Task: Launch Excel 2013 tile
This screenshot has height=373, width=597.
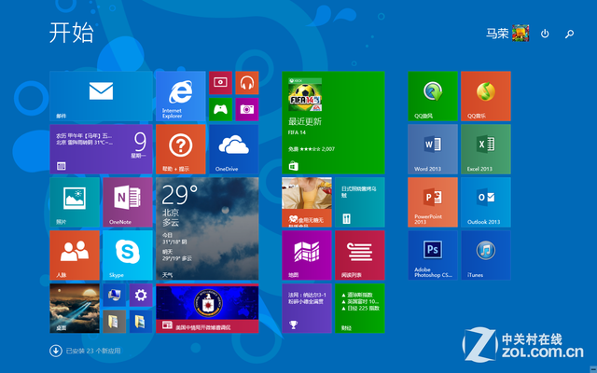Action: pyautogui.click(x=486, y=149)
